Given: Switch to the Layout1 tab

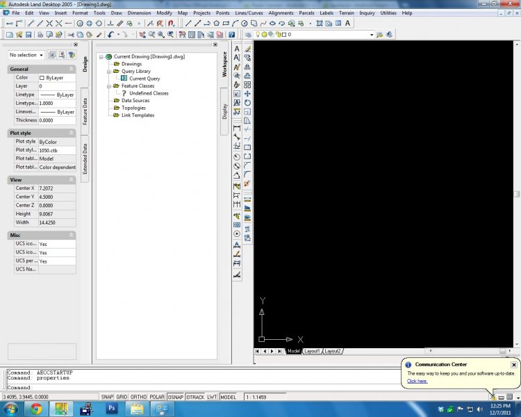Looking at the screenshot, I should click(x=312, y=351).
